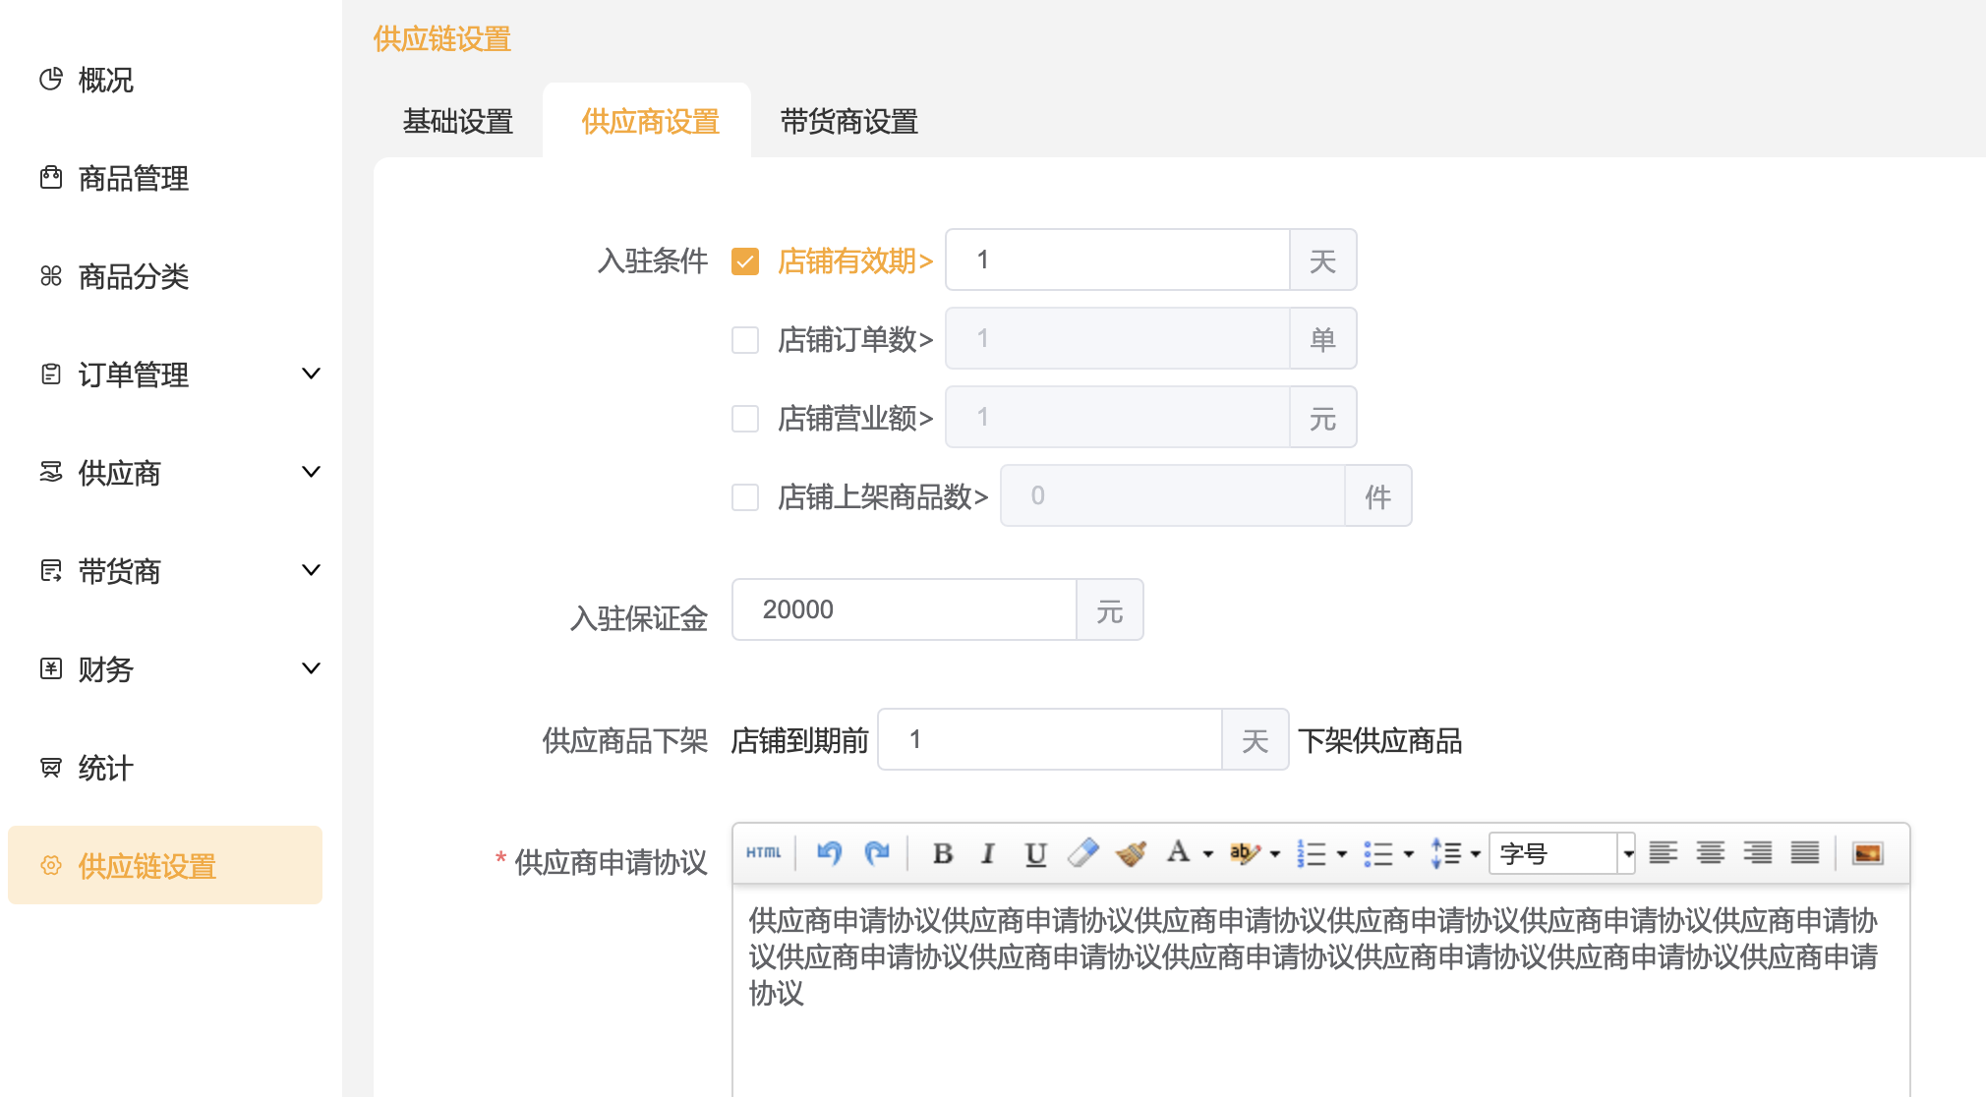Open the 统计 sidebar page
This screenshot has width=1986, height=1097.
click(105, 768)
